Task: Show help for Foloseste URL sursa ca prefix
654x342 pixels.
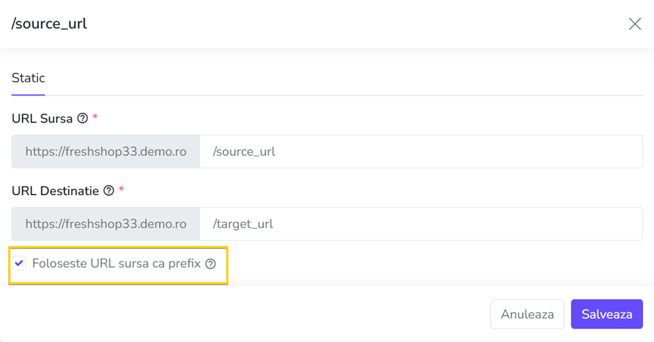Action: (x=211, y=264)
